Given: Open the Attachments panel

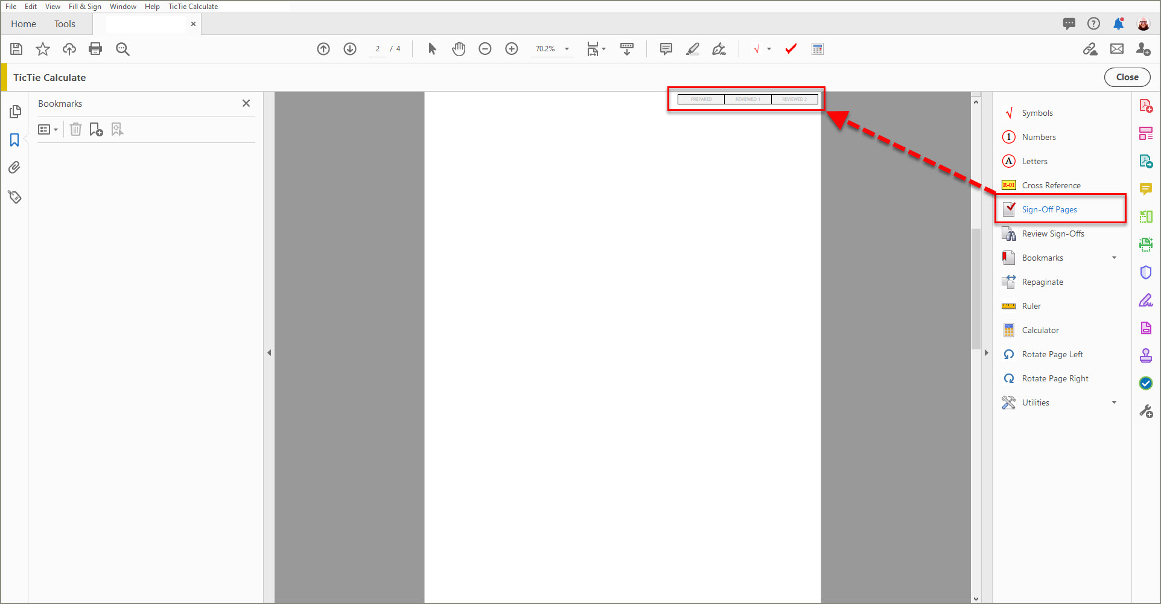Looking at the screenshot, I should (x=14, y=167).
